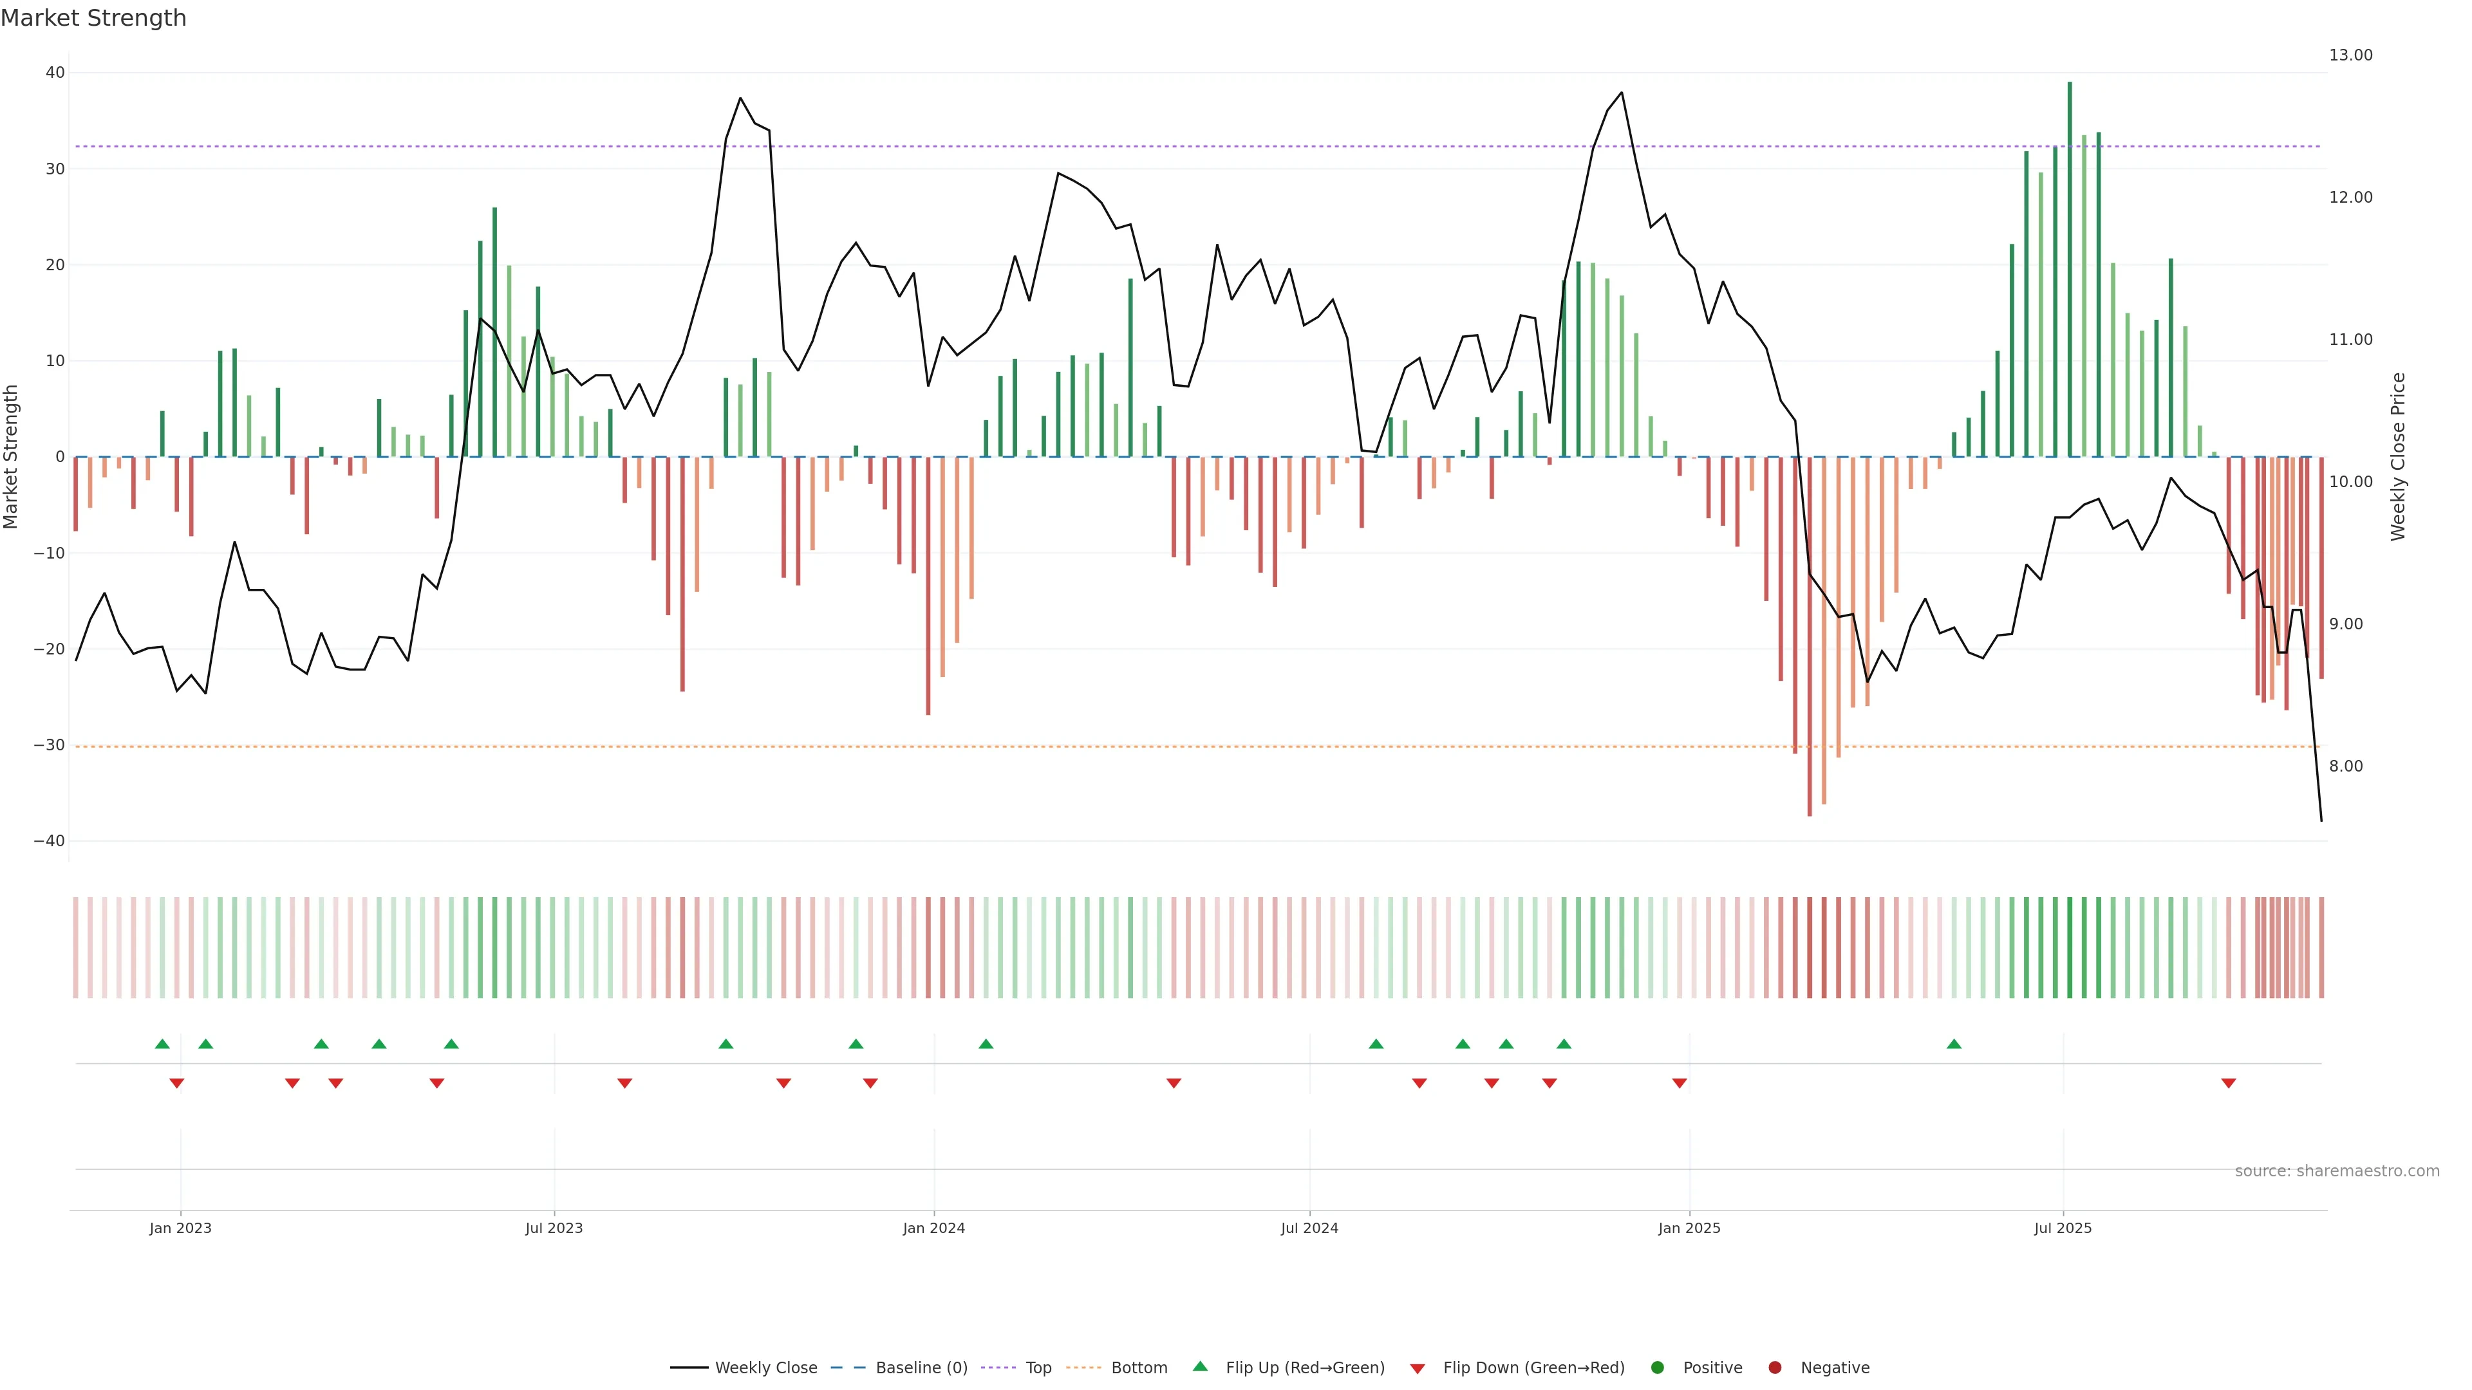Click the flip-down marker just before Jan 2025
The height and width of the screenshot is (1390, 2472).
[1680, 1083]
